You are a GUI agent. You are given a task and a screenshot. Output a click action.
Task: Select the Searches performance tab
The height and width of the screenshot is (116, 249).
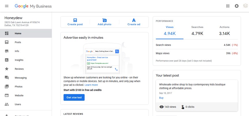(x=197, y=31)
